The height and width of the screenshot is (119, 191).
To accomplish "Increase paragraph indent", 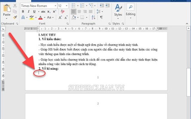I will pos(107,5).
